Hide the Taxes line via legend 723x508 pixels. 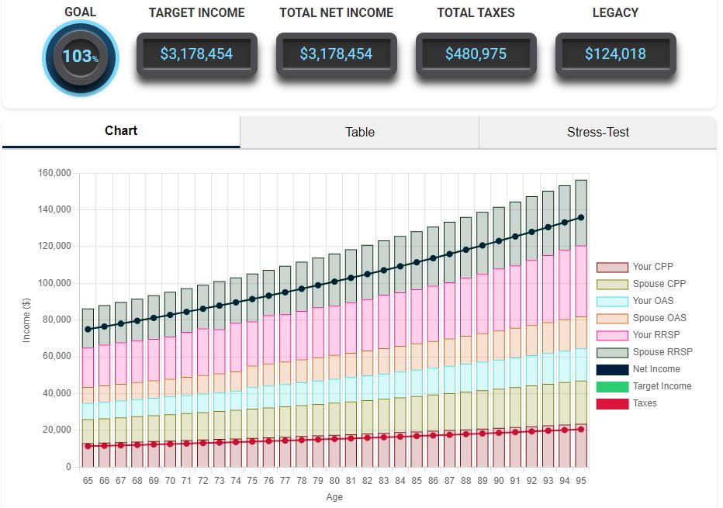tap(612, 403)
